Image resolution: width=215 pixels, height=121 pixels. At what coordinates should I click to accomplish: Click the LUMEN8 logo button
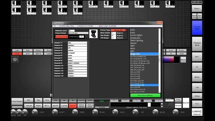tap(197, 112)
